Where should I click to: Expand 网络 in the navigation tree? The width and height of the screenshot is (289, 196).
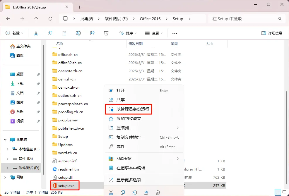pos(5,177)
